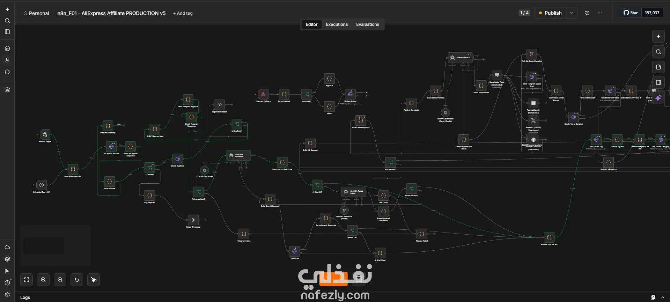The image size is (670, 302).
Task: Open the Personal project breadcrumb
Action: 36,13
